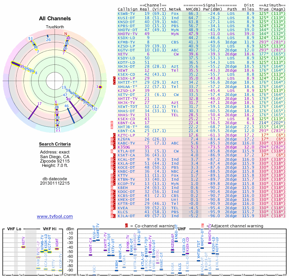Click the co-channel marker beside KZTC-LP row
This screenshot has height=278, width=289.
pos(114,135)
